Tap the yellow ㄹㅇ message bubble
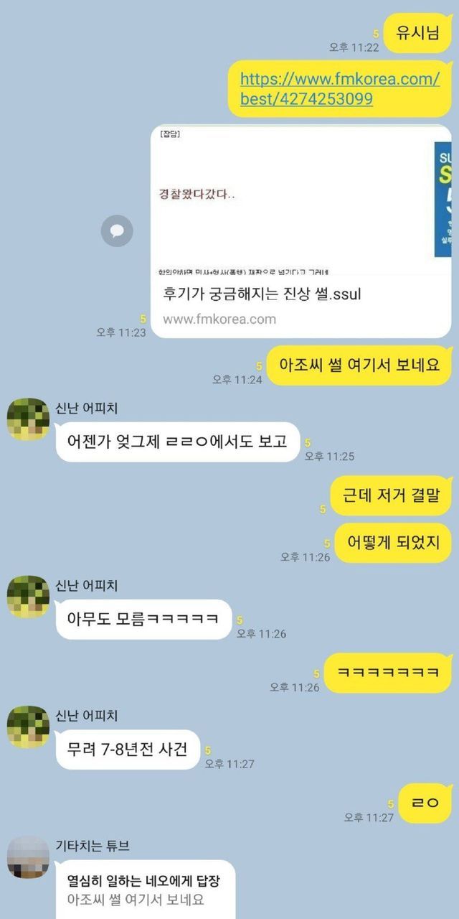Image resolution: width=459 pixels, height=919 pixels. (426, 803)
